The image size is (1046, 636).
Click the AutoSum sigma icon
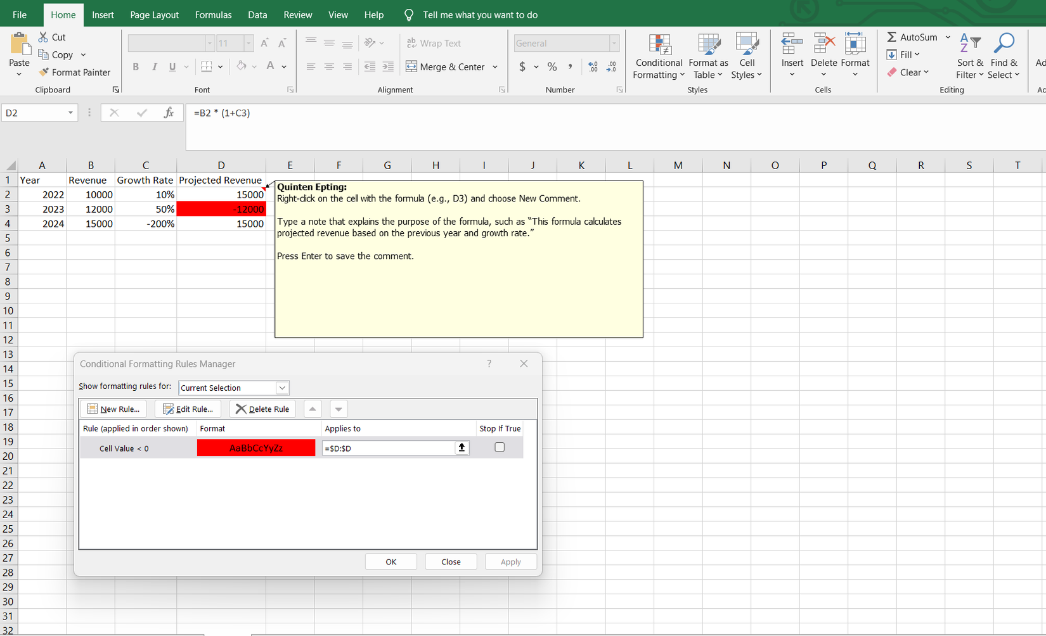[892, 37]
